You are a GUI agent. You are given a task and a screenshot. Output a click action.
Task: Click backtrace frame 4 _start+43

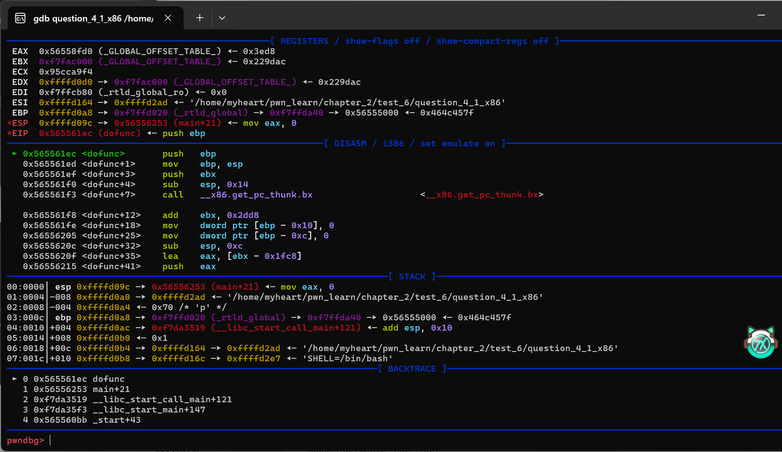pyautogui.click(x=82, y=420)
